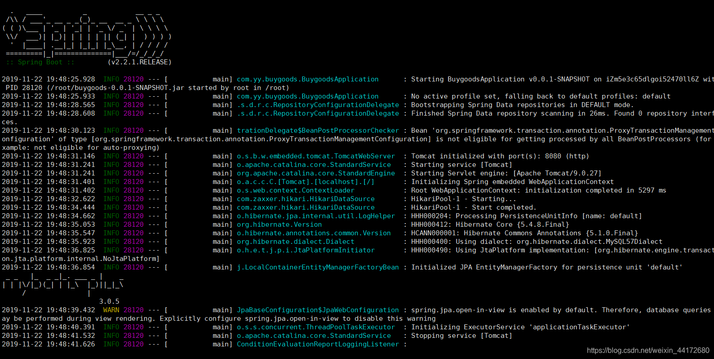Click the org.apache.catalina.core.StandardEngine logger name
714x359 pixels.
pos(316,173)
